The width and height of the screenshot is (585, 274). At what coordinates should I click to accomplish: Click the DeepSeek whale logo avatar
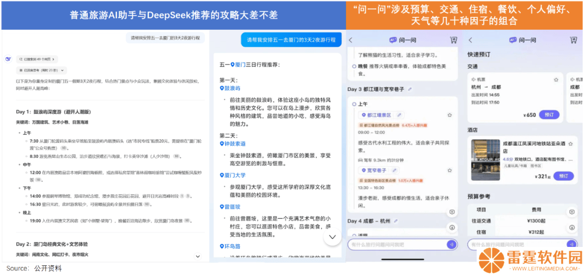tap(8, 59)
